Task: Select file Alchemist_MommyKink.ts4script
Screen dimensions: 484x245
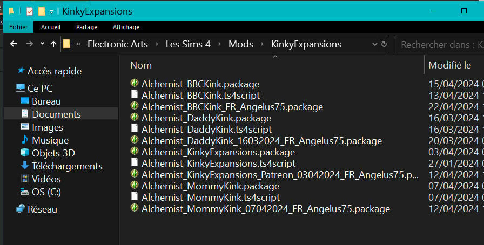Action: tap(211, 198)
